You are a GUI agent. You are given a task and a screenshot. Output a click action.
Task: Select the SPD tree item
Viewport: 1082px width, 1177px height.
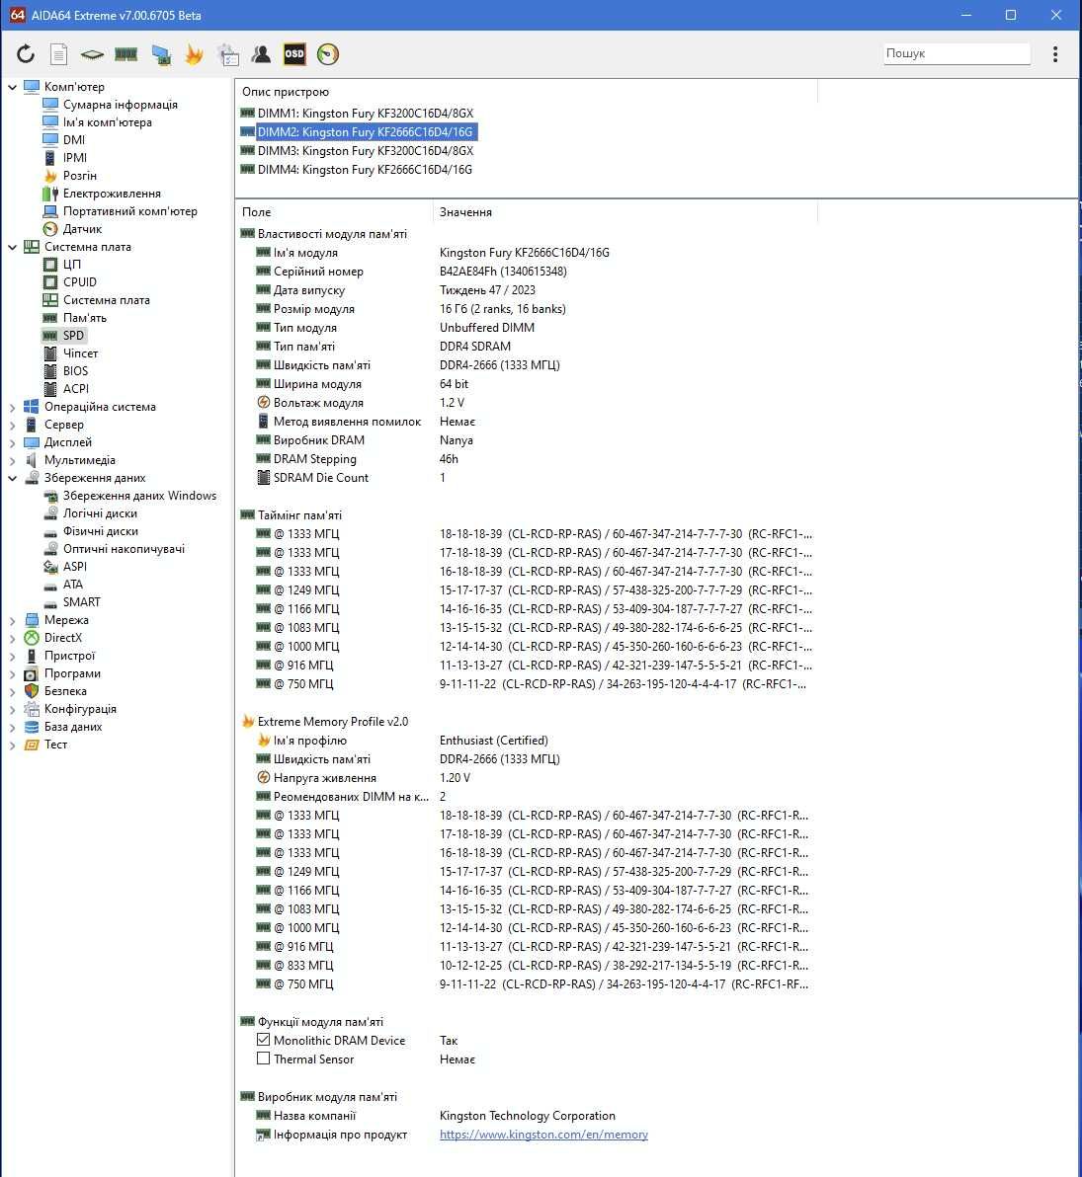(x=74, y=336)
